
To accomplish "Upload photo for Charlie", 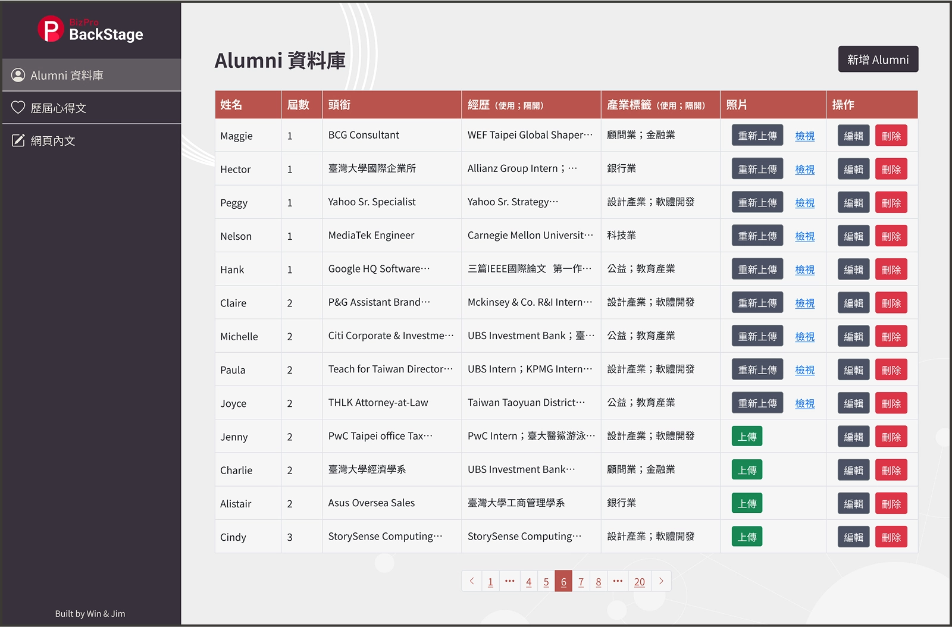I will pyautogui.click(x=747, y=469).
